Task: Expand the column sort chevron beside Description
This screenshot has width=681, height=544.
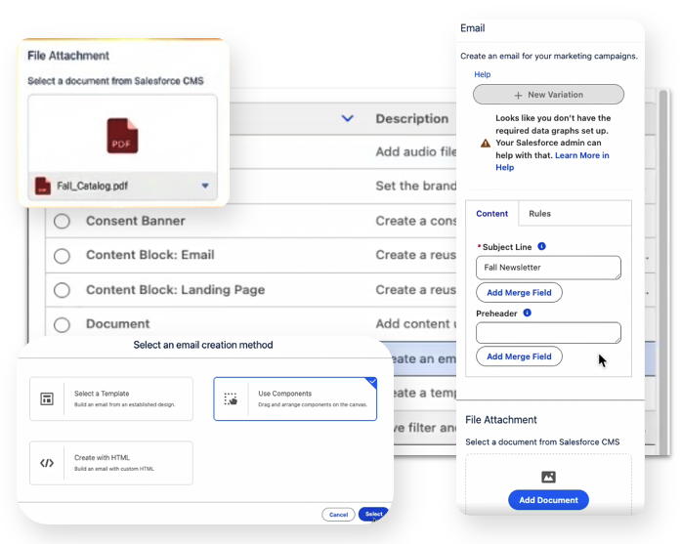Action: click(x=347, y=119)
